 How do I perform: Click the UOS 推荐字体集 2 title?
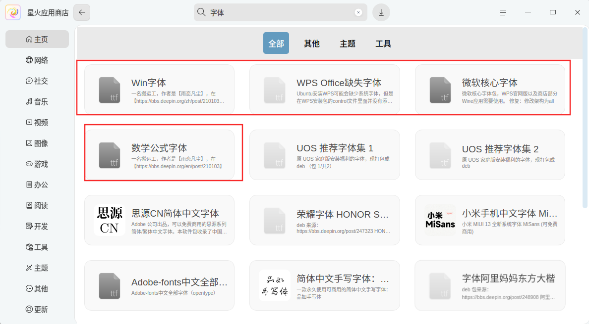[x=500, y=149]
